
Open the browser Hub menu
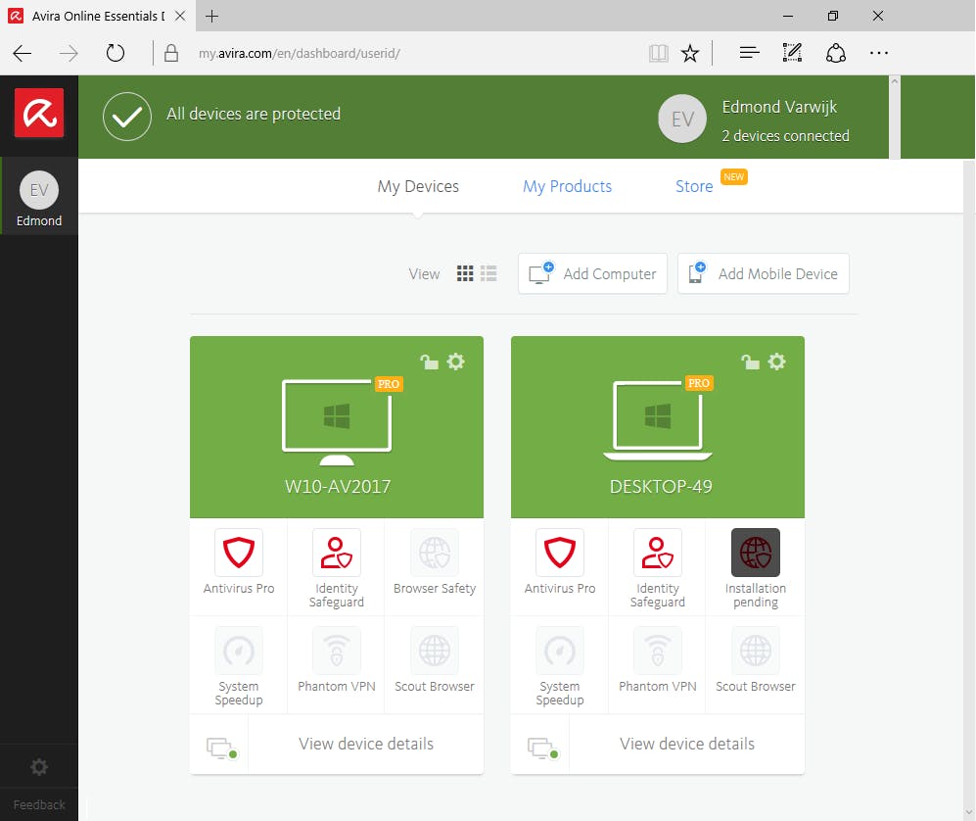click(750, 54)
